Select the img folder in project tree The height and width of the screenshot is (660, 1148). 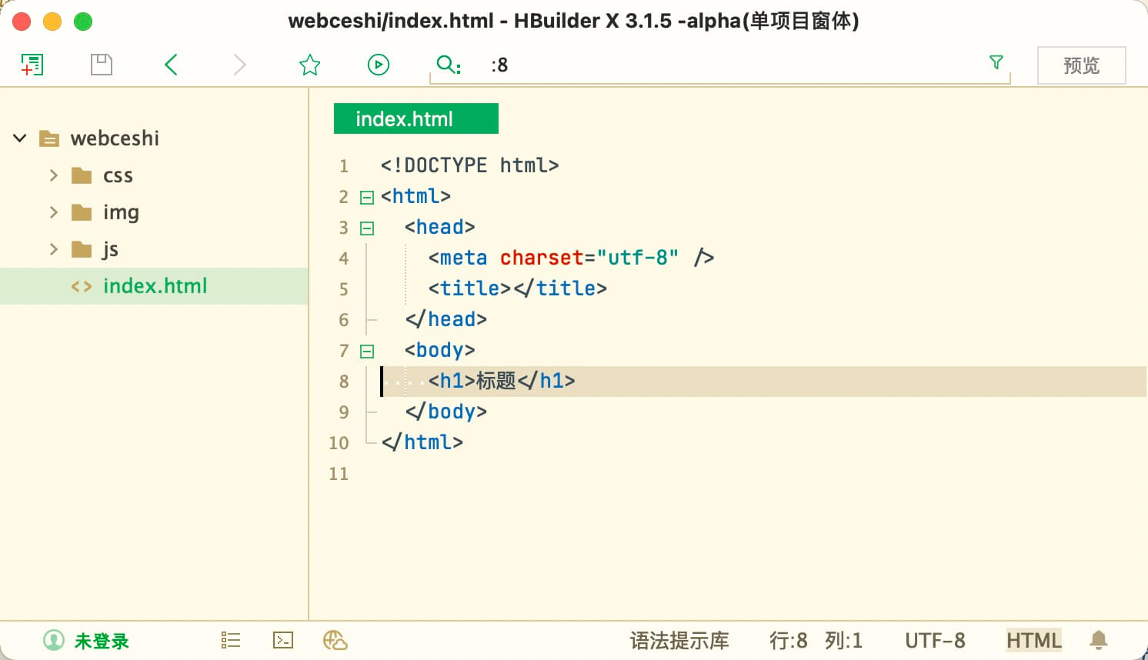121,212
